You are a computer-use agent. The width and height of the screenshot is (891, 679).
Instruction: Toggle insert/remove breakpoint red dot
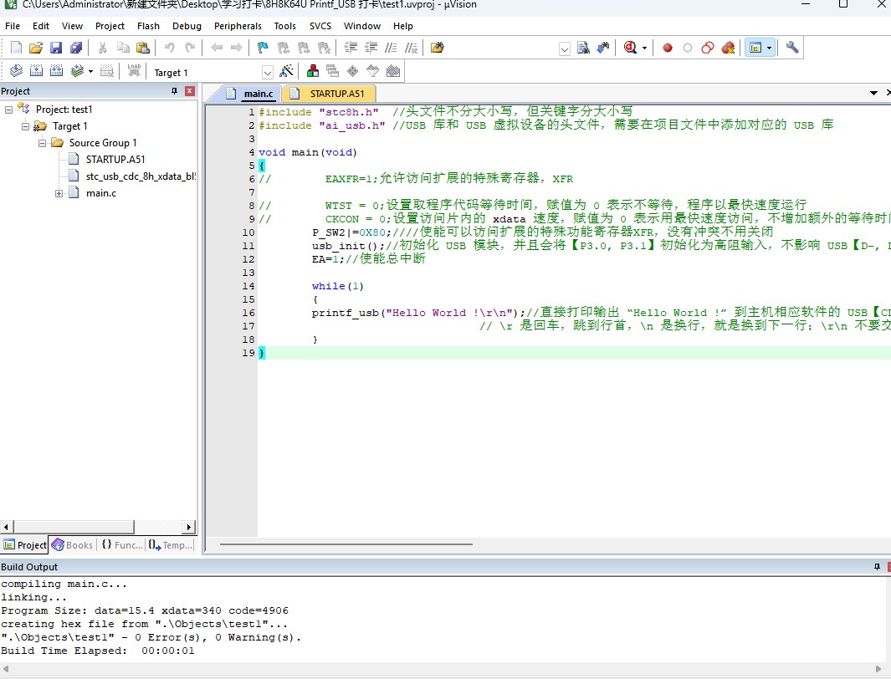(668, 48)
